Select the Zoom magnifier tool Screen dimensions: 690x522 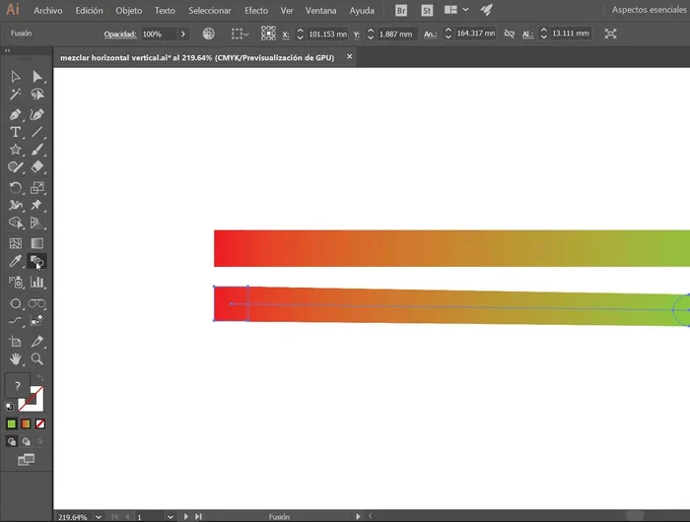coord(37,359)
